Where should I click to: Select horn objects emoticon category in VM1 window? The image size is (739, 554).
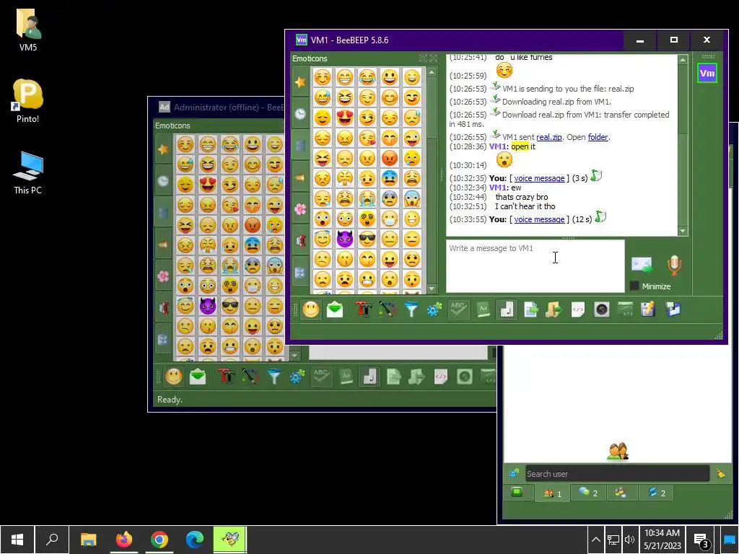pos(300,177)
